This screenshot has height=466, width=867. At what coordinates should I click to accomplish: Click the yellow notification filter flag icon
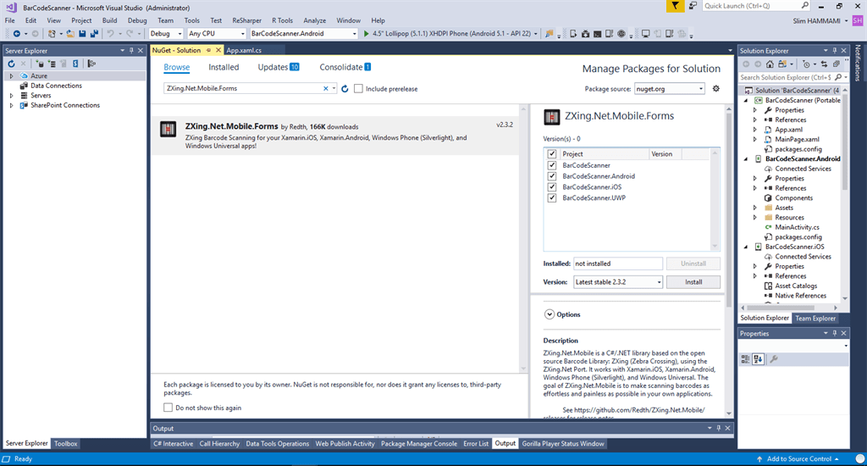pyautogui.click(x=675, y=6)
